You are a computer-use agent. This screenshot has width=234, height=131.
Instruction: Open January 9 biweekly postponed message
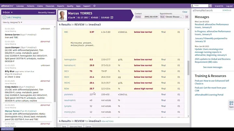pyautogui.click(x=211, y=40)
